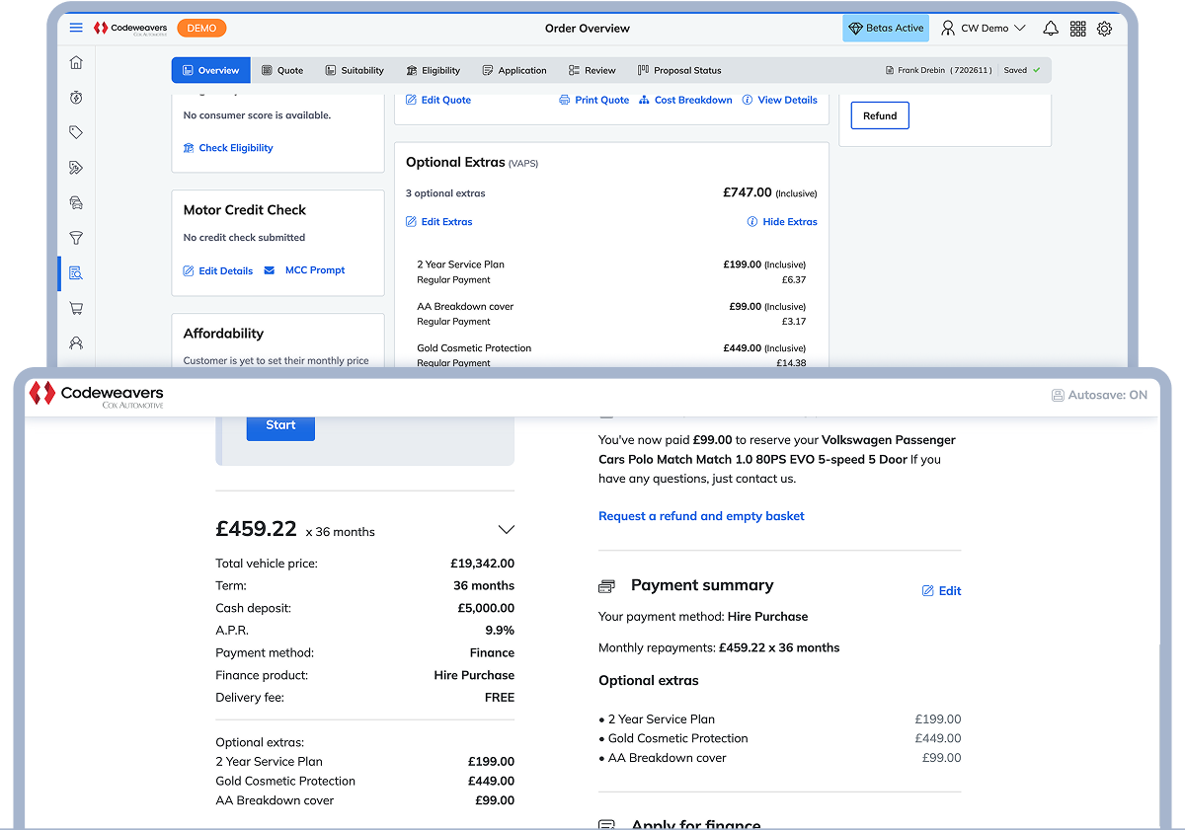Click the bank icon beside Check Eligibility
Screen dimensions: 1185x830
[189, 148]
